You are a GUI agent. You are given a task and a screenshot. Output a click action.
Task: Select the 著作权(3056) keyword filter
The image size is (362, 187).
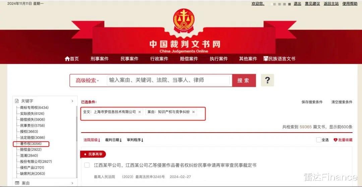(x=31, y=144)
